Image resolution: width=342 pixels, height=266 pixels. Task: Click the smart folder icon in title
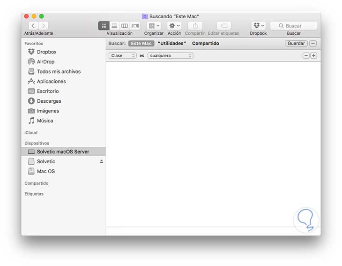pos(145,16)
